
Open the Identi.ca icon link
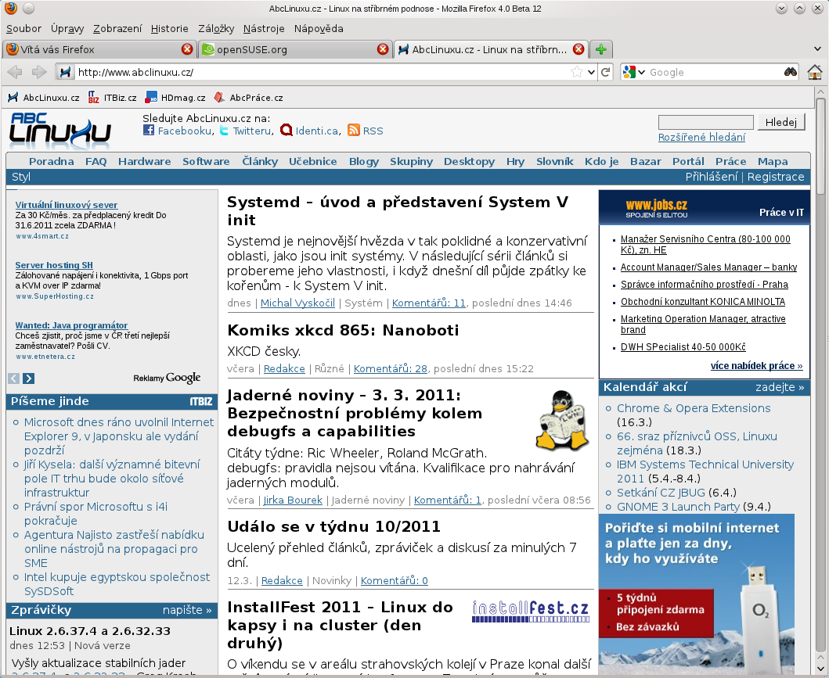pyautogui.click(x=287, y=131)
